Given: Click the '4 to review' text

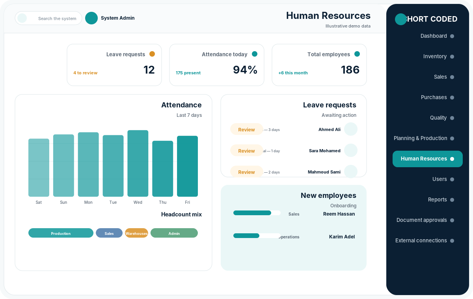Looking at the screenshot, I should 85,73.
